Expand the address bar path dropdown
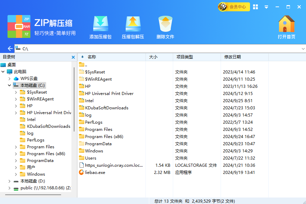The width and height of the screenshot is (306, 204). point(303,49)
